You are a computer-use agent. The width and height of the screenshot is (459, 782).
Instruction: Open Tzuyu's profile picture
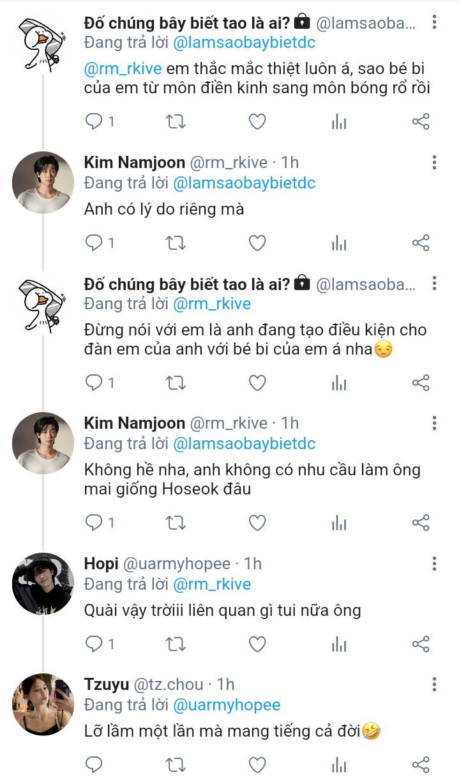click(x=43, y=703)
